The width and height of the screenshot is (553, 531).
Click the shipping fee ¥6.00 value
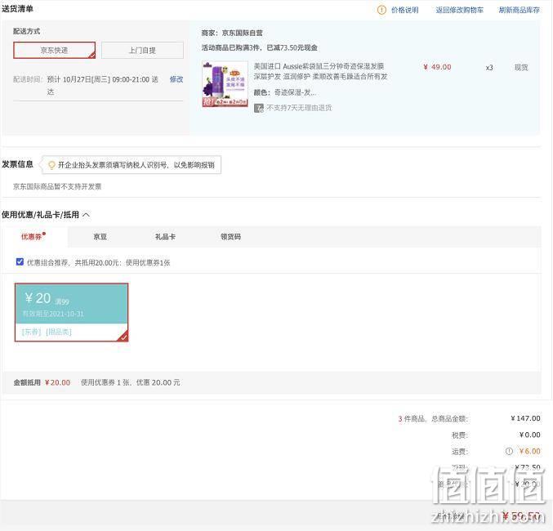(530, 451)
